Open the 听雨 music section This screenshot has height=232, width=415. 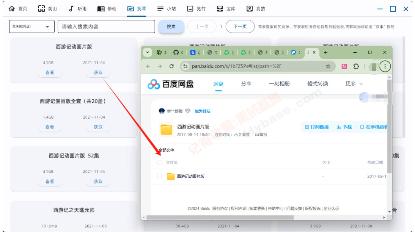coord(78,8)
